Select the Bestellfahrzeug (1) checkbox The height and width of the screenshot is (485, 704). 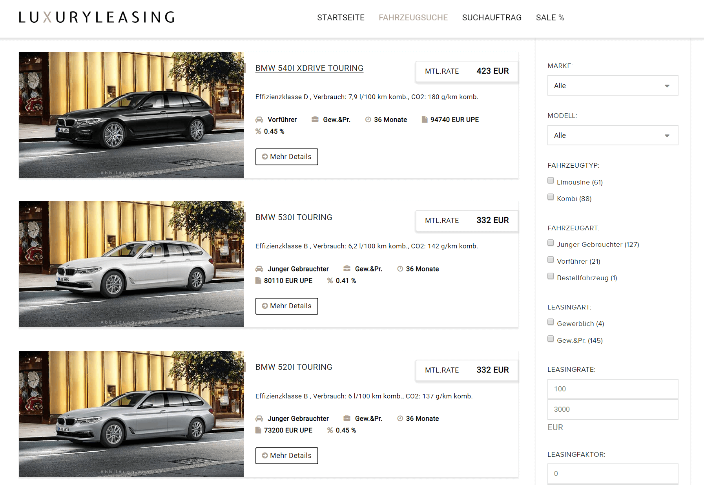tap(551, 276)
